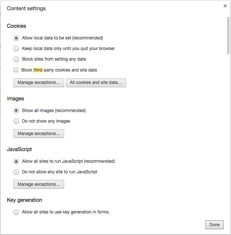This screenshot has width=231, height=235.
Task: Click the vertical scrollbar thumb
Action: tap(228, 35)
